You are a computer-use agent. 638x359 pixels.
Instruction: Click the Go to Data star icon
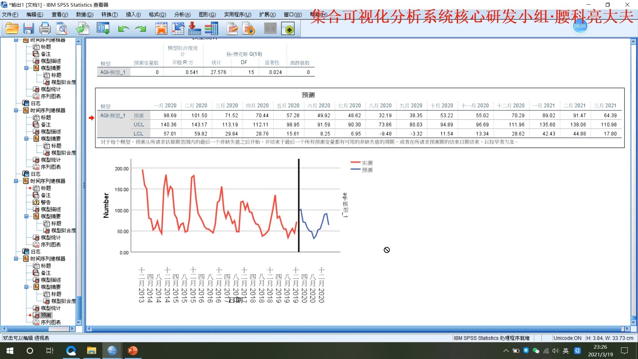161,29
